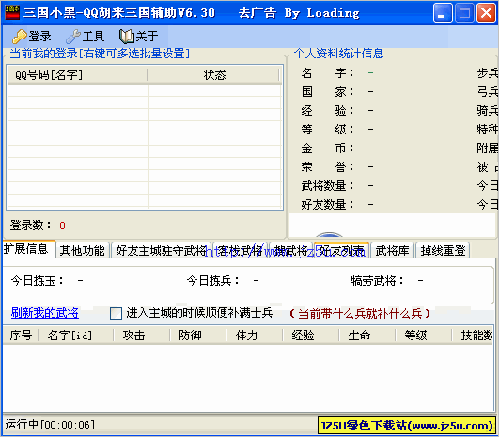Open the 关于 menu

point(139,37)
